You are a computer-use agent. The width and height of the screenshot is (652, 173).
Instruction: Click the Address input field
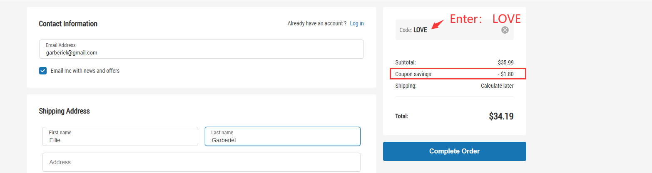[x=202, y=162]
